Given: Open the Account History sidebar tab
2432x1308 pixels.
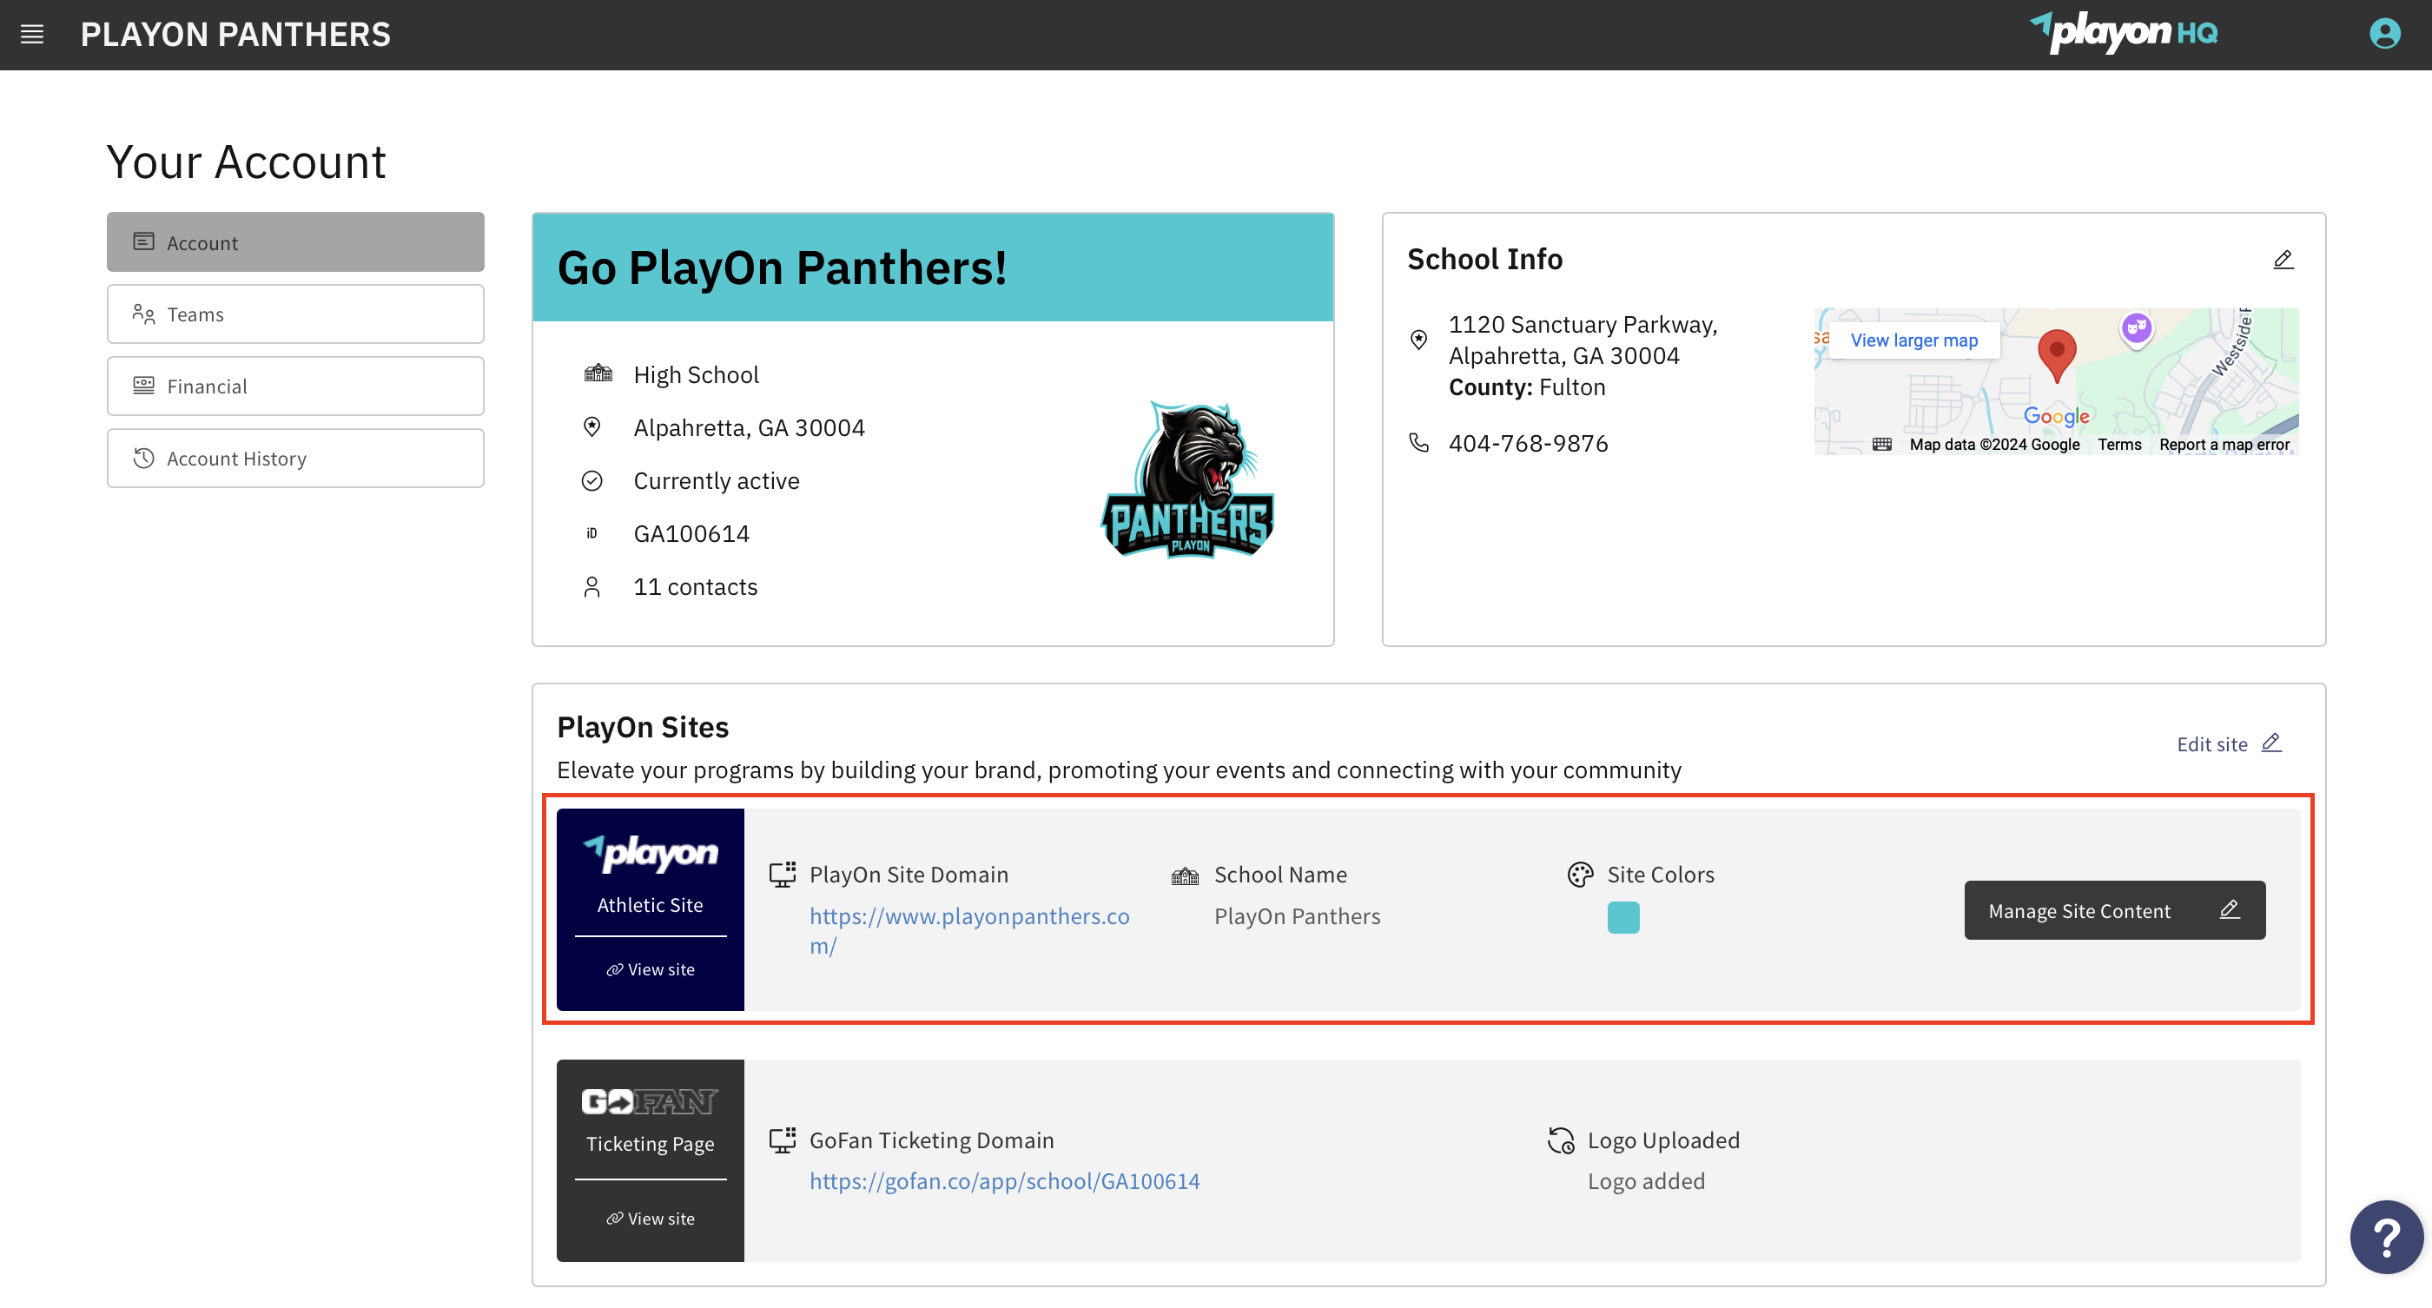Looking at the screenshot, I should click(x=295, y=459).
